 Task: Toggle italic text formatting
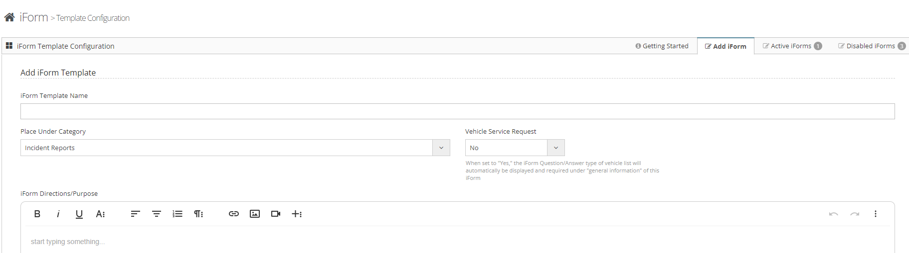point(58,214)
